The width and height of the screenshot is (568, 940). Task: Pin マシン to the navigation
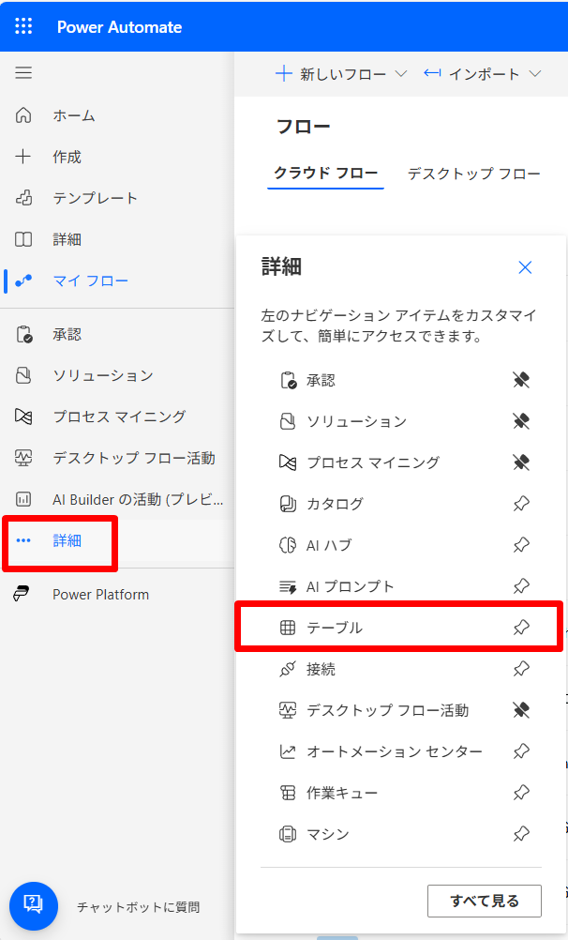tap(521, 834)
